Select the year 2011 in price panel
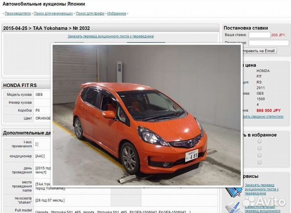 click(x=261, y=88)
